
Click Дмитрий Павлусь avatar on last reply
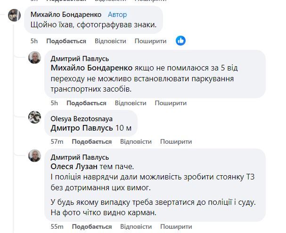pyautogui.click(x=35, y=156)
